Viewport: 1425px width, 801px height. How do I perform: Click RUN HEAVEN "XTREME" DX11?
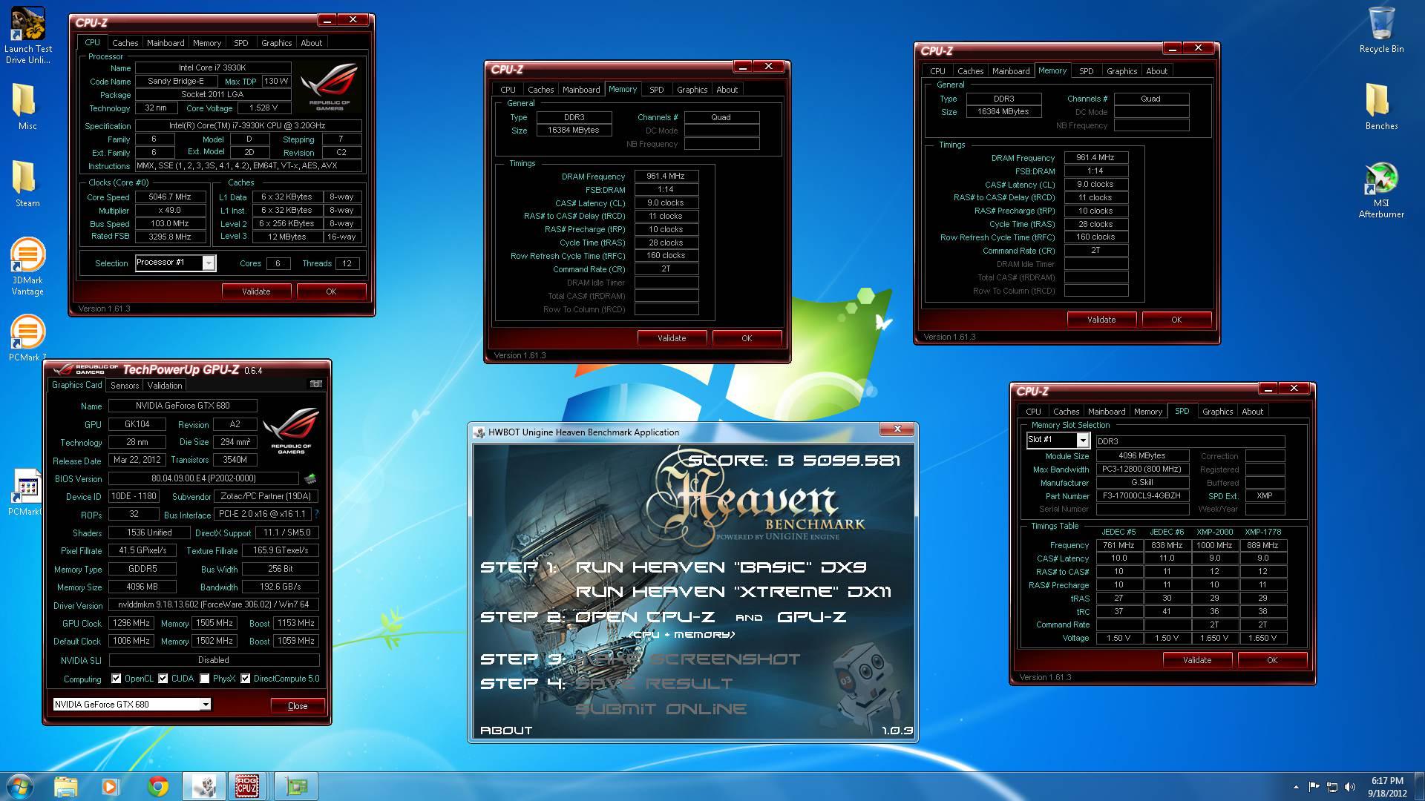click(x=733, y=592)
